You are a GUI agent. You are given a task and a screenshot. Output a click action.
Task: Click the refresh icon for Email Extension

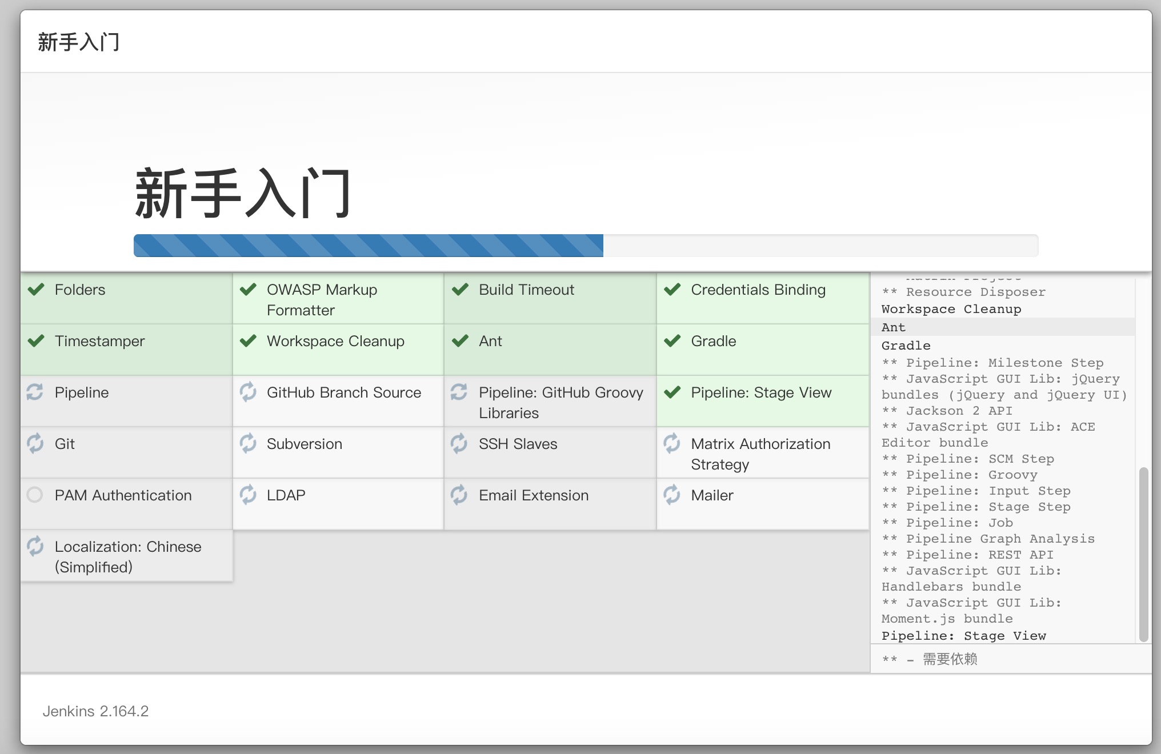459,495
